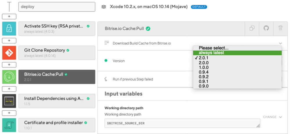Select the Bitrise.io Cache:Pull step card

(x=57, y=77)
